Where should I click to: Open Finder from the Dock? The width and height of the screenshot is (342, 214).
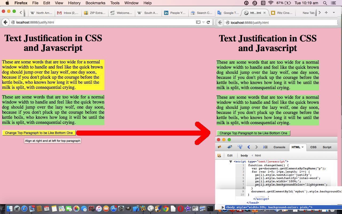[x=10, y=209]
